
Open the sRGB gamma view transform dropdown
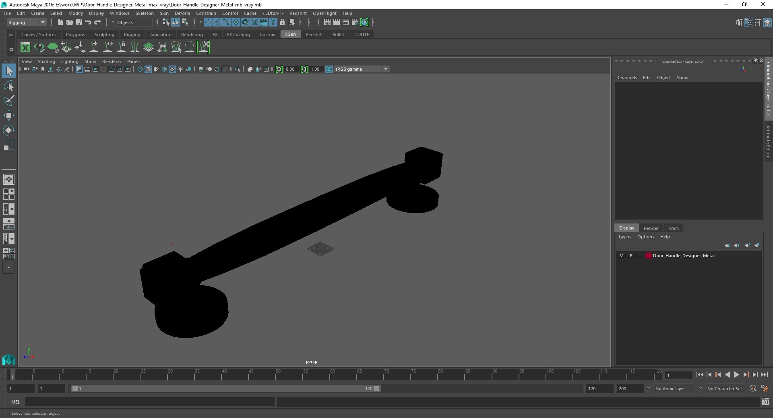[x=362, y=69]
